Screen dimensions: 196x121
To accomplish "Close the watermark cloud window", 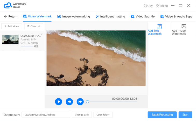I will coord(188,6).
